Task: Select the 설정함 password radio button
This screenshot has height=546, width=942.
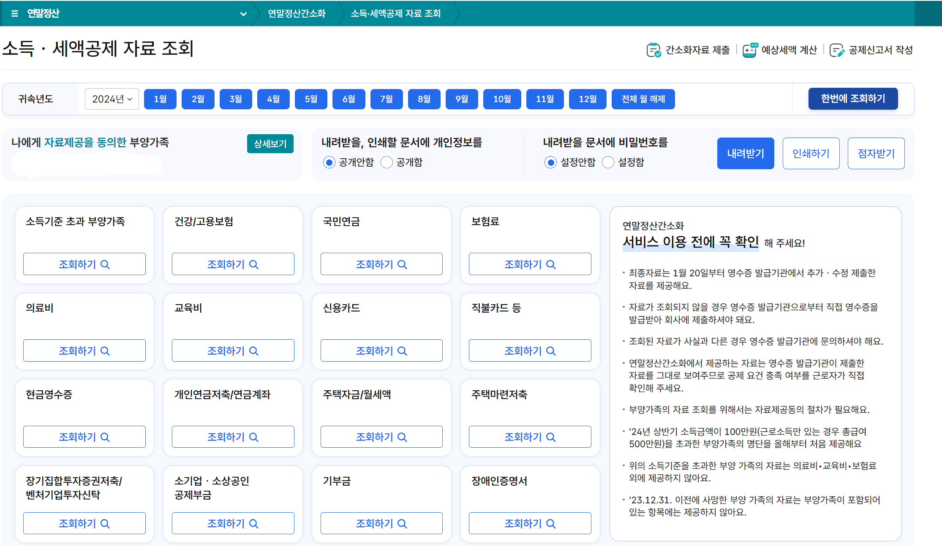Action: coord(608,162)
